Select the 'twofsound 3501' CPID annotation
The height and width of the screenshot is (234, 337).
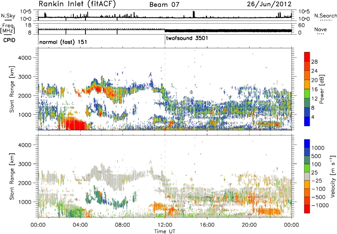[187, 38]
